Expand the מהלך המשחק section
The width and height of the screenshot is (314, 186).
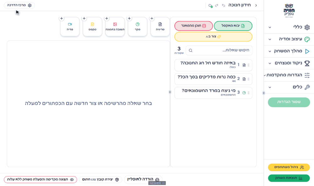[289, 51]
